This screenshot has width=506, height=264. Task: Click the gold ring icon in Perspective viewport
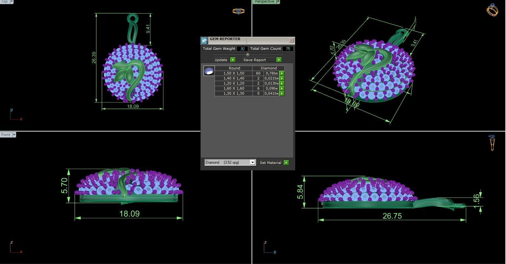tap(492, 10)
